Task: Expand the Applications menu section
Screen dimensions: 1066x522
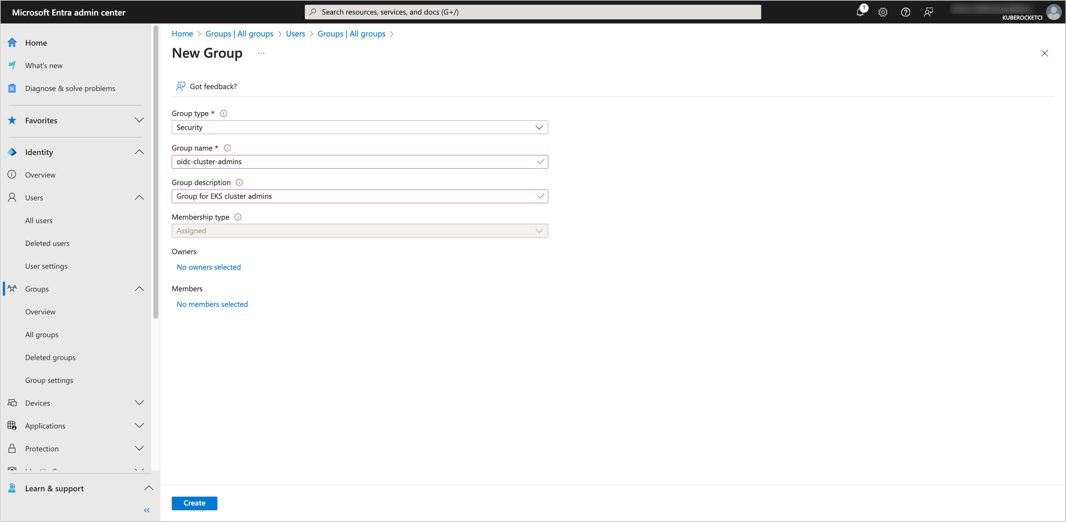Action: [139, 426]
